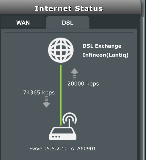Click the Wi-Fi signal waves on router

[x=70, y=118]
